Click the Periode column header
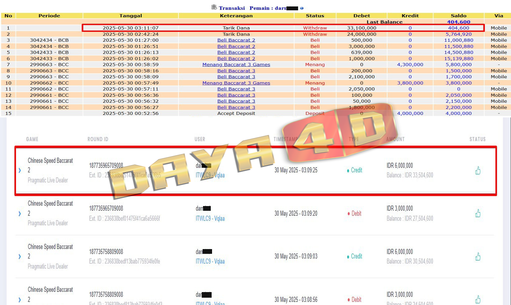Viewport: 511px width, 305px height. (x=49, y=15)
